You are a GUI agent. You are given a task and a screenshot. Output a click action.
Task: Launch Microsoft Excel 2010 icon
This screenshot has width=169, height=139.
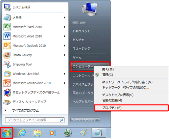pyautogui.click(x=7, y=27)
